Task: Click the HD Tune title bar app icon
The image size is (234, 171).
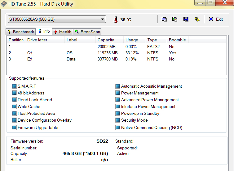Action: tap(4, 4)
